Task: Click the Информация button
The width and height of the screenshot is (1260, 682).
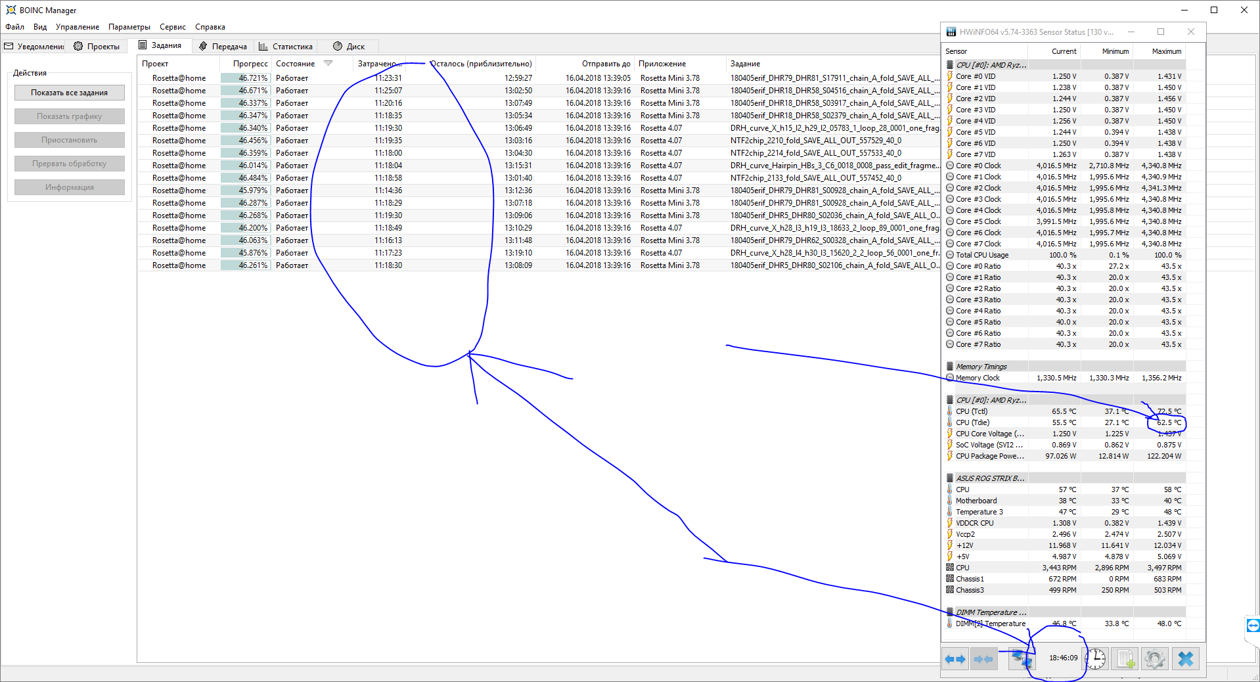Action: (70, 187)
